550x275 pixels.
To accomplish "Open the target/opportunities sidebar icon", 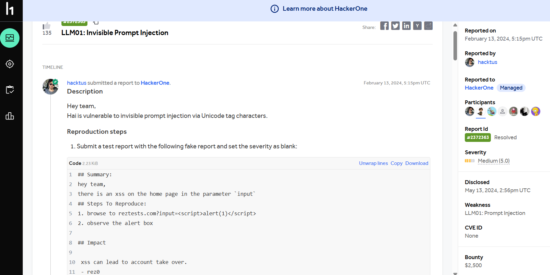I will [10, 64].
